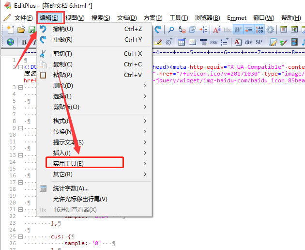This screenshot has height=250, width=305.
Task: Click the Browser globe icon
Action: click(x=10, y=42)
